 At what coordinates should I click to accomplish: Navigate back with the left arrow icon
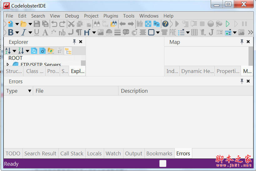tap(123, 24)
